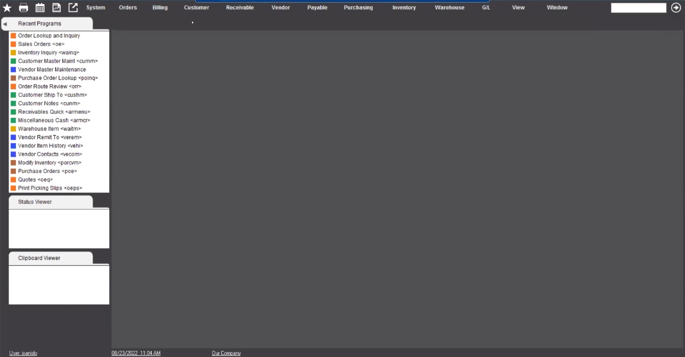Click the green icon beside Customer Master Maint
The height and width of the screenshot is (357, 685).
point(12,61)
